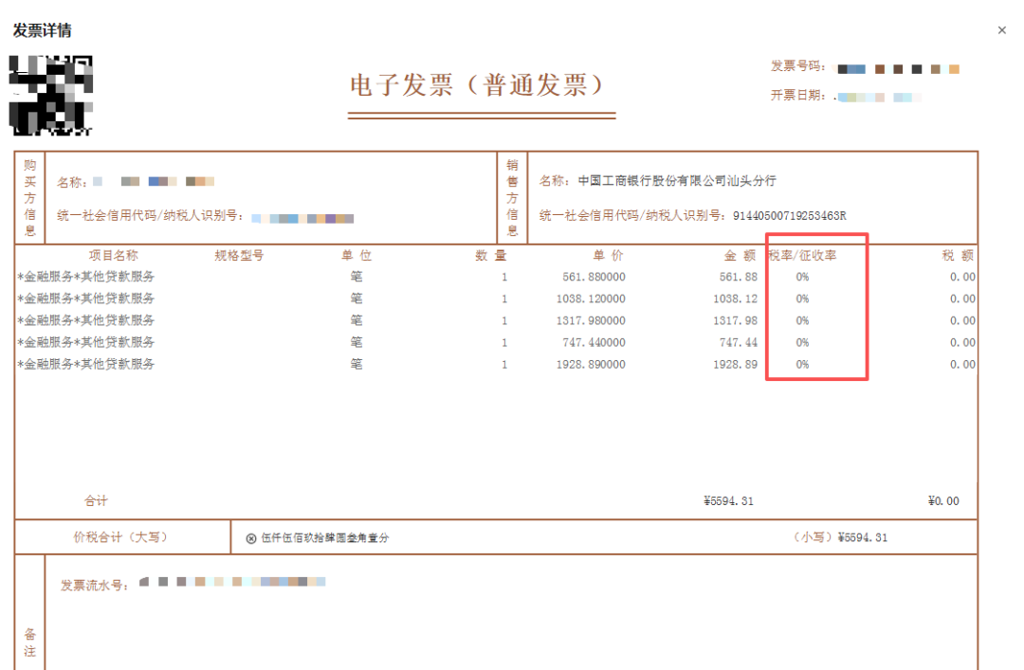Click the unit price 1038.120000 cell

coord(591,299)
